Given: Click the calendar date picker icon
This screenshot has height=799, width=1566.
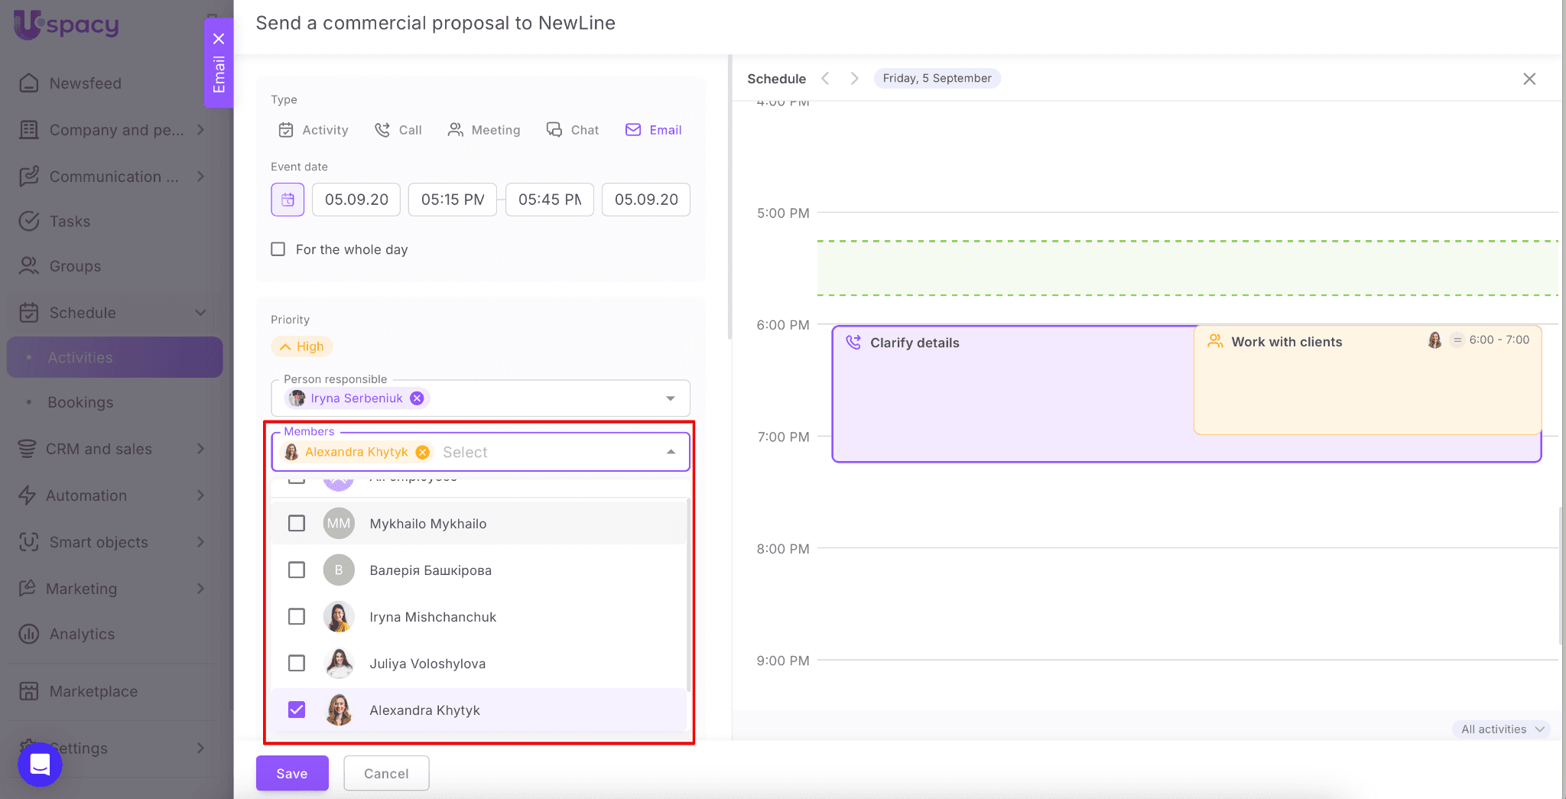Looking at the screenshot, I should pyautogui.click(x=288, y=200).
